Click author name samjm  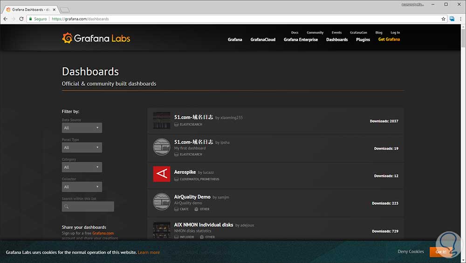coord(223,197)
